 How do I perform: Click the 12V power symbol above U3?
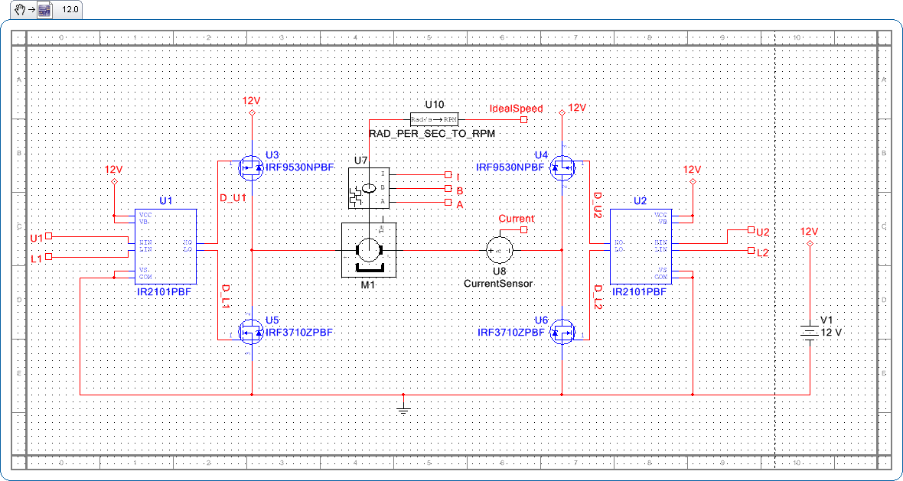[251, 114]
